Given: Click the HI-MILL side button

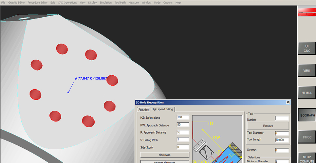Looking at the screenshot, I should pyautogui.click(x=307, y=93).
